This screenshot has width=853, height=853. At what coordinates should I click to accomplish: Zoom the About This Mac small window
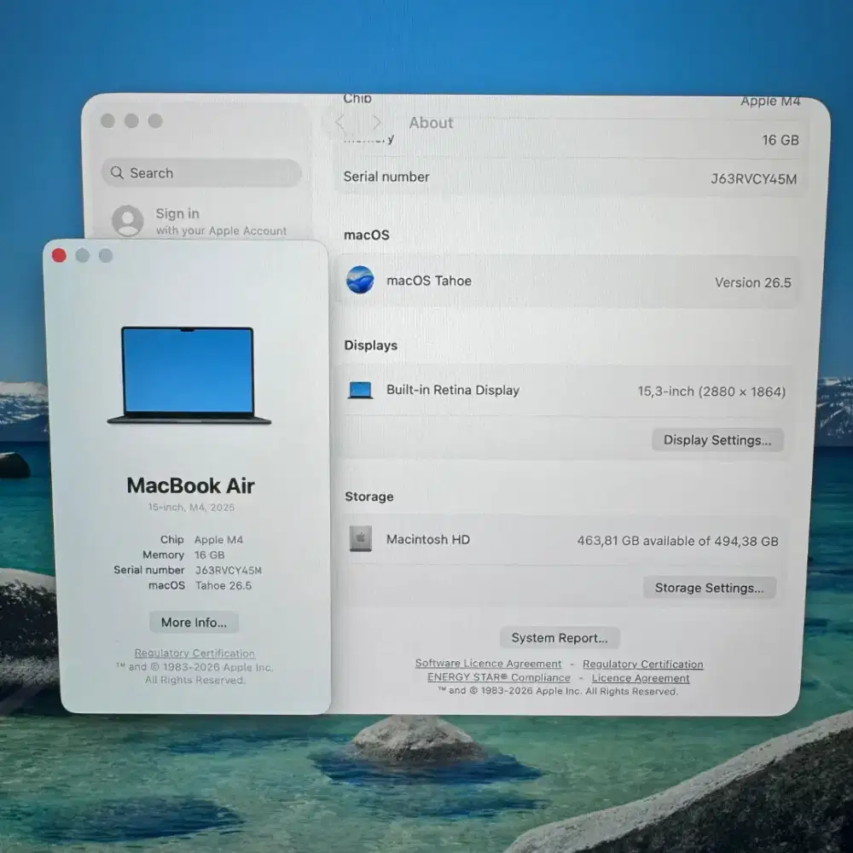(106, 255)
